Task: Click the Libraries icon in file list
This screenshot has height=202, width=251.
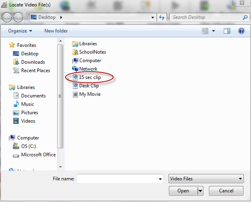Action: [75, 44]
